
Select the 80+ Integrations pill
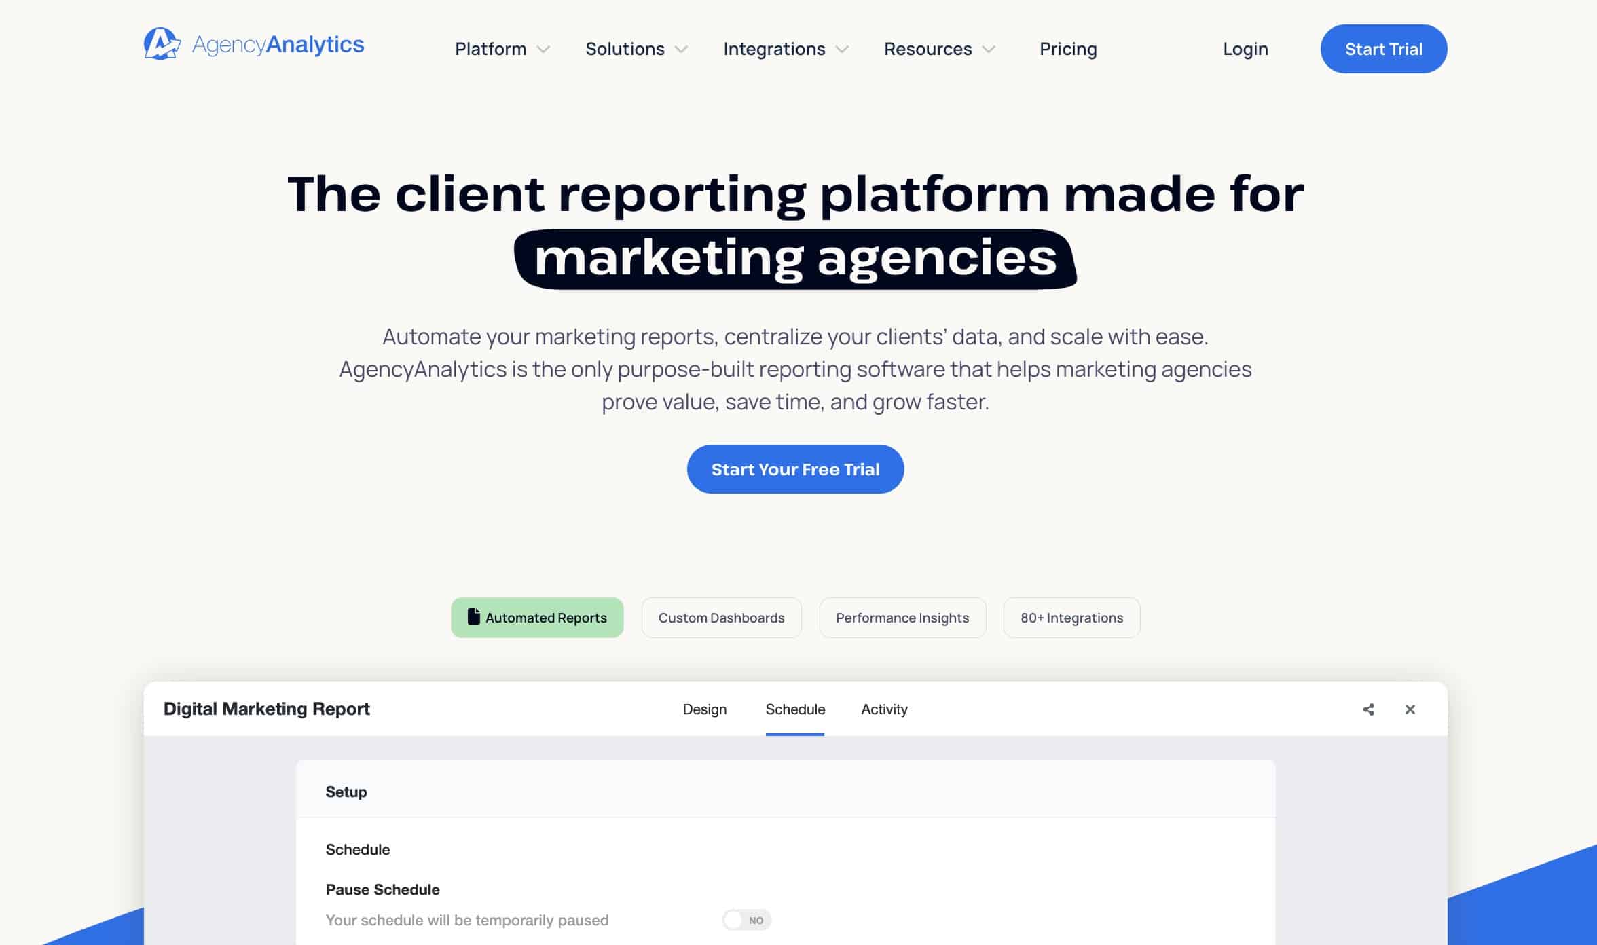[x=1071, y=618]
